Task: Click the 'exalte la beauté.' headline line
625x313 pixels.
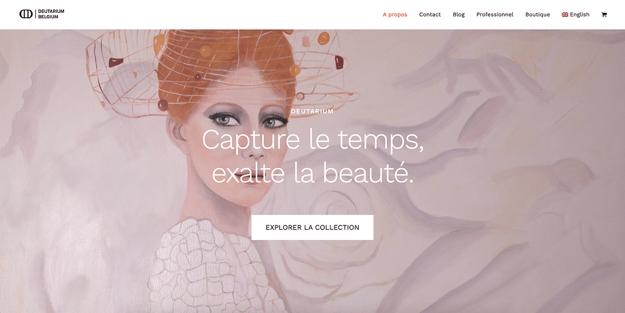Action: 312,173
